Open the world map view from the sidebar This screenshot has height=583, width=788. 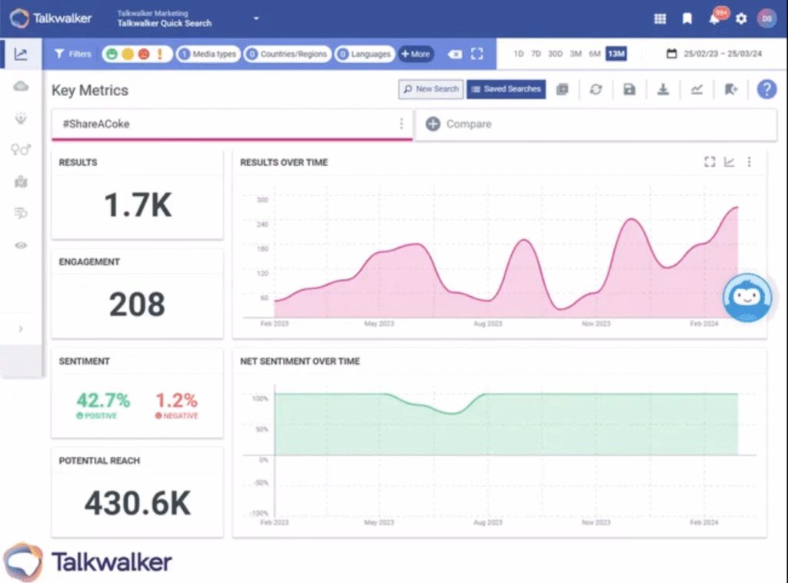pos(22,182)
